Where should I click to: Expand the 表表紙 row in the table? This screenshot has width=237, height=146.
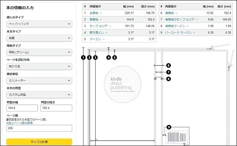[96, 19]
